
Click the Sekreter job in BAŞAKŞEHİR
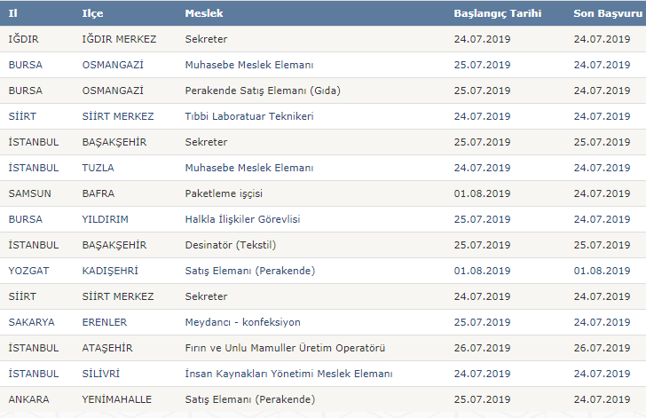[x=206, y=142]
